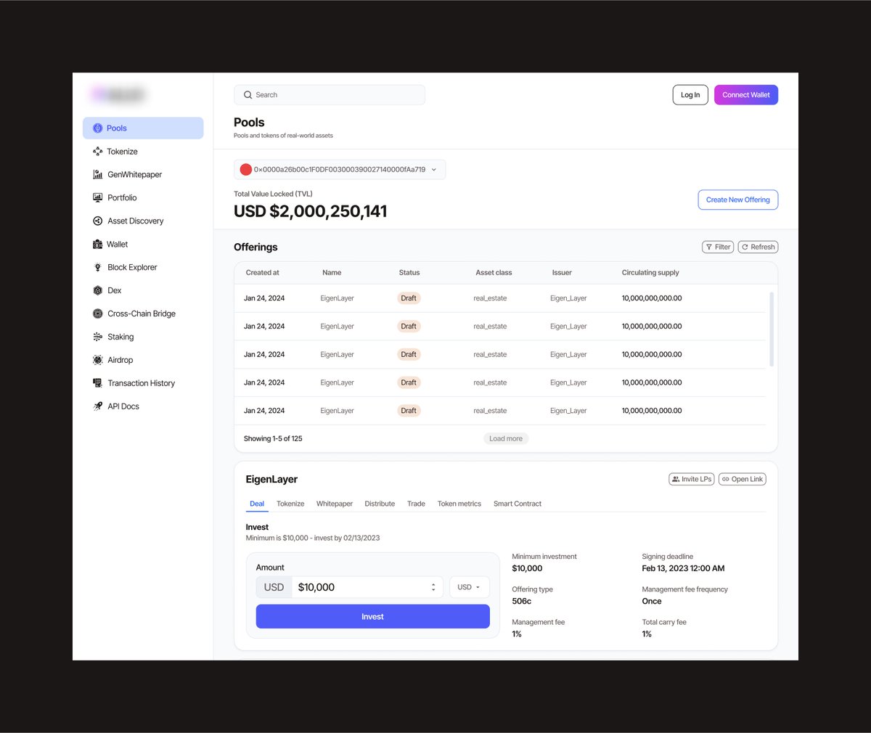871x733 pixels.
Task: Click the Cross-Chain Bridge icon
Action: click(x=97, y=314)
